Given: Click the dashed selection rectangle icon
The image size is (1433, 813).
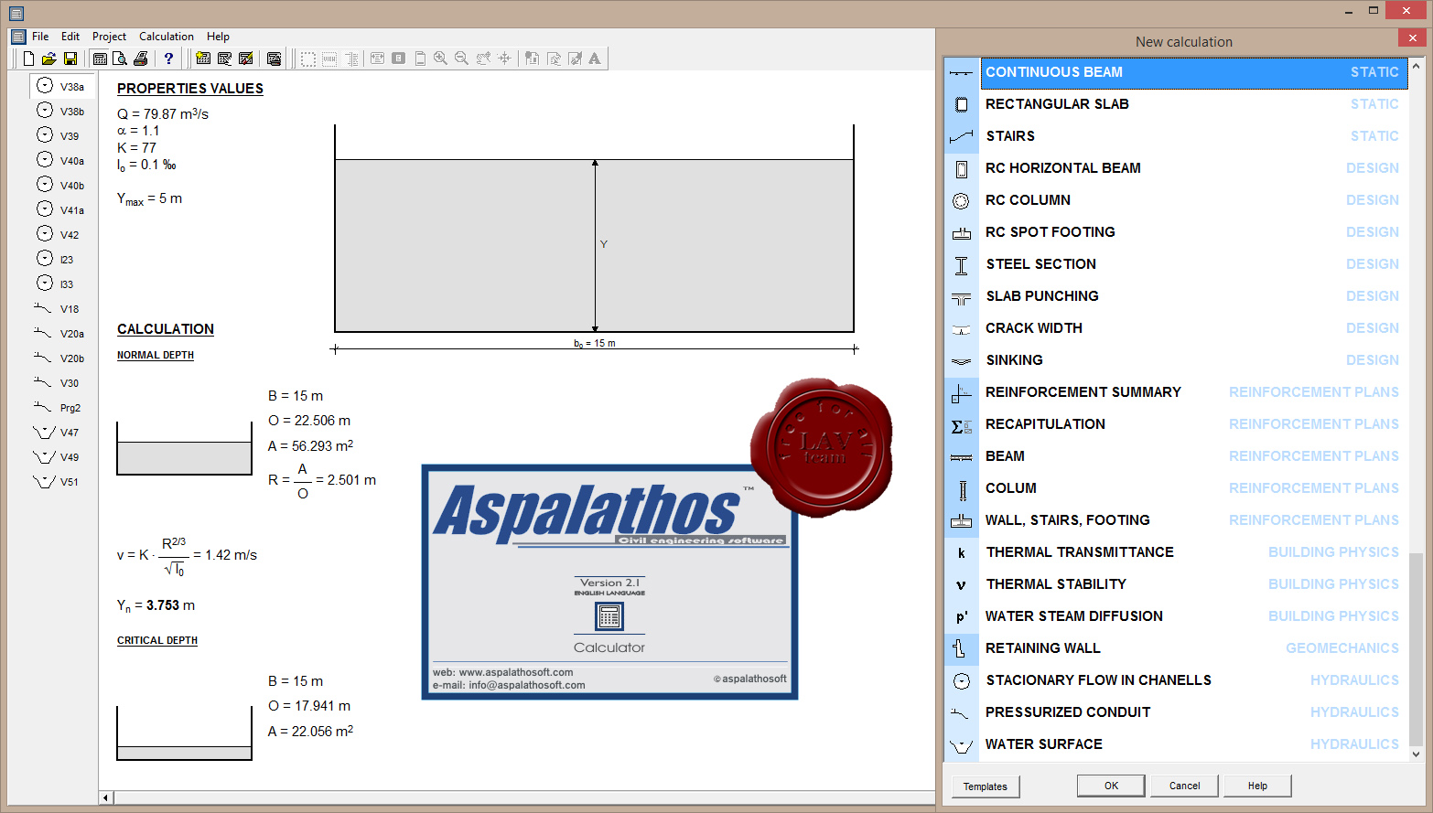Looking at the screenshot, I should point(308,59).
